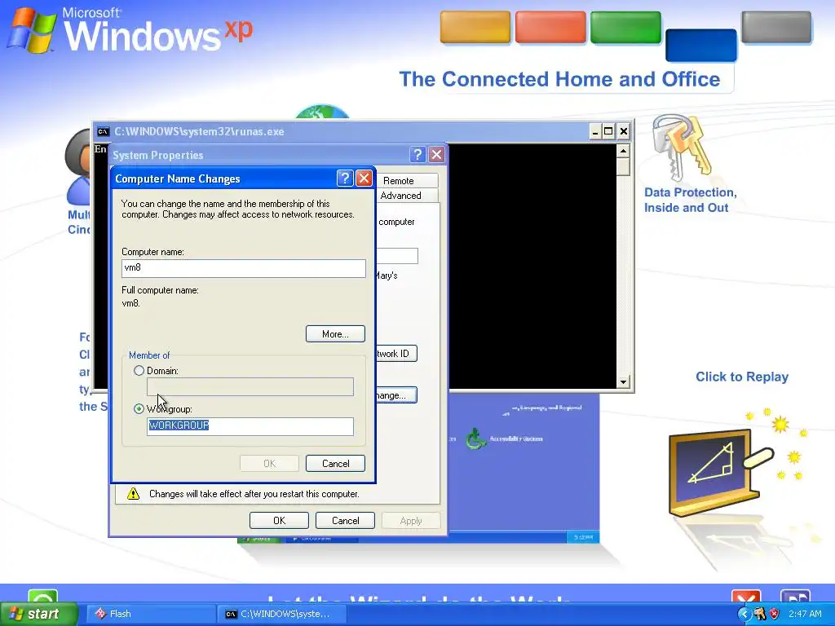Open Data Protection, Inside and Out link
835x626 pixels.
(690, 201)
